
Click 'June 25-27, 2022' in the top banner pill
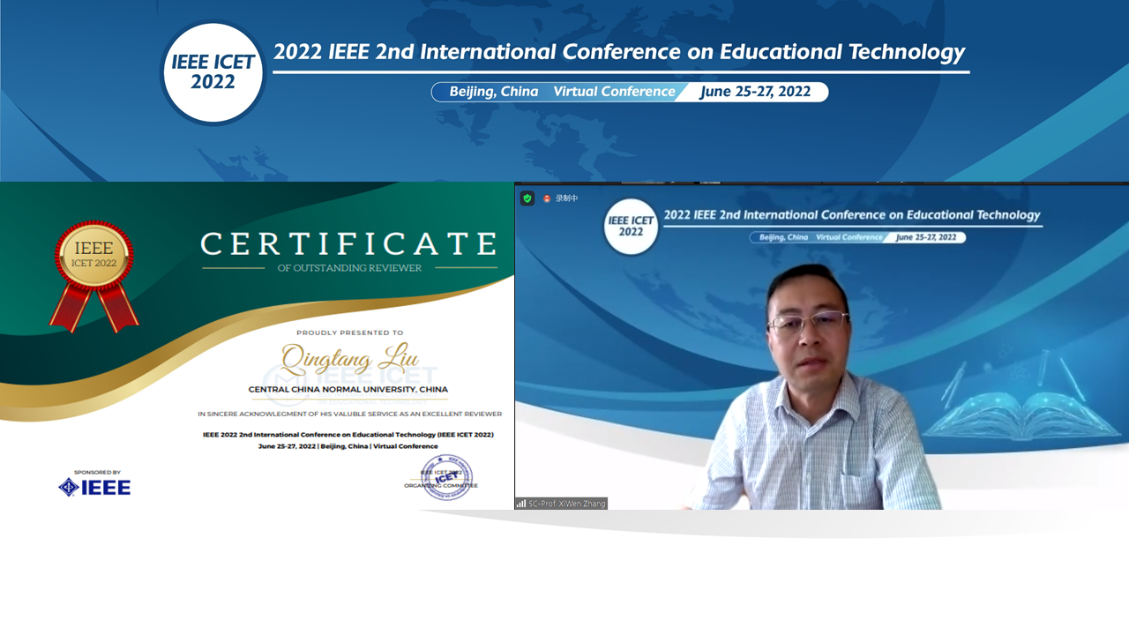tap(755, 92)
